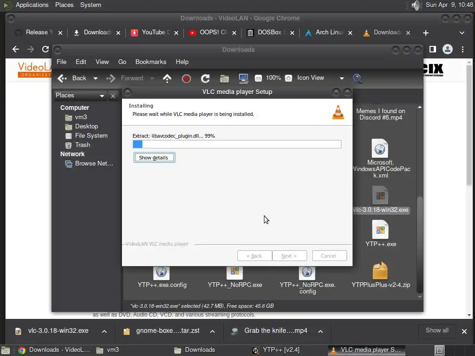Zoom in with the plus icon

click(289, 78)
